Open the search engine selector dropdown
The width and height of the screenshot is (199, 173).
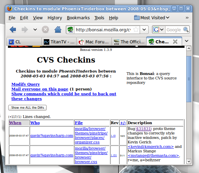(162, 30)
